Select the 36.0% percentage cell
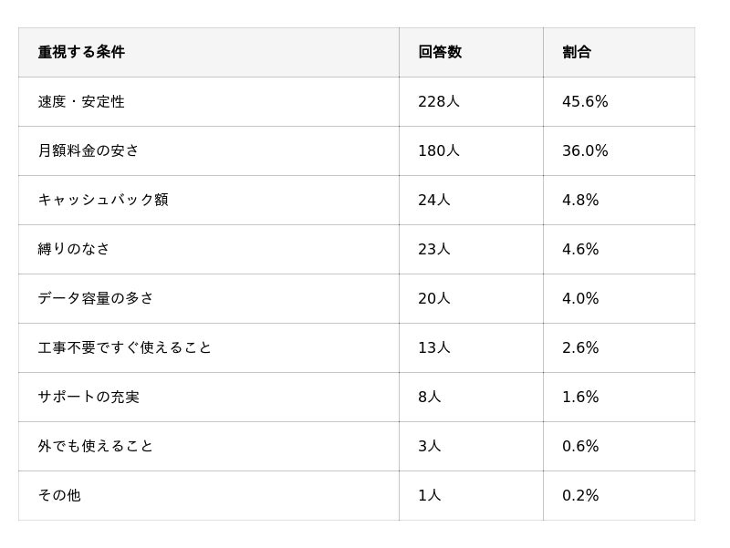 [x=585, y=150]
